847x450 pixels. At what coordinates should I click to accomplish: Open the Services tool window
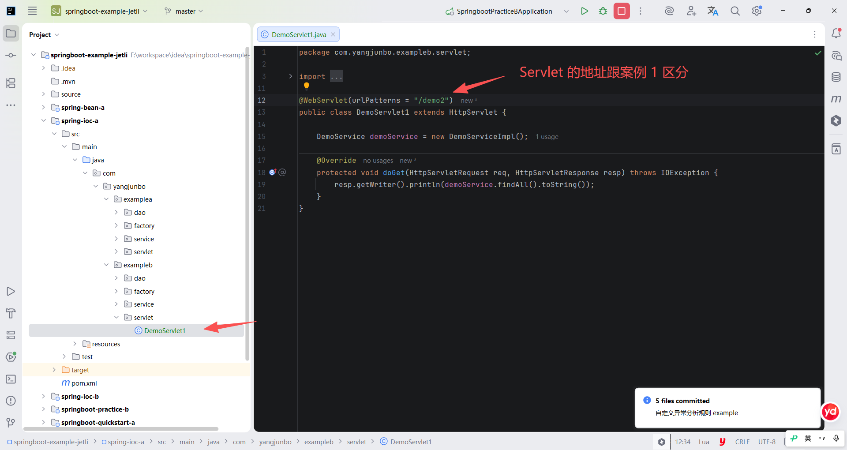tap(11, 335)
